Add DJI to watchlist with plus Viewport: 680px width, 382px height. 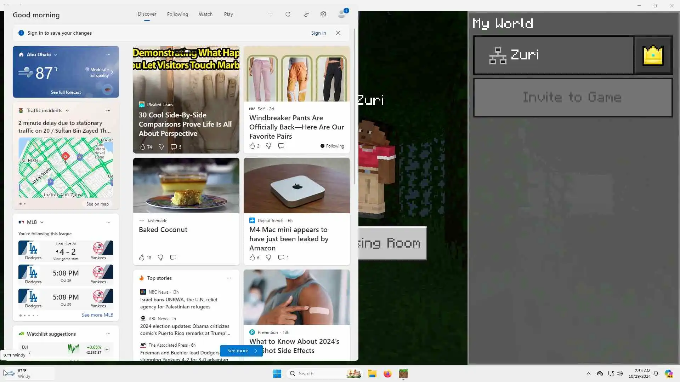tap(107, 349)
